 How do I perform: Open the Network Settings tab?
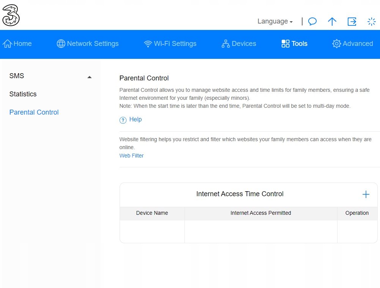[88, 44]
